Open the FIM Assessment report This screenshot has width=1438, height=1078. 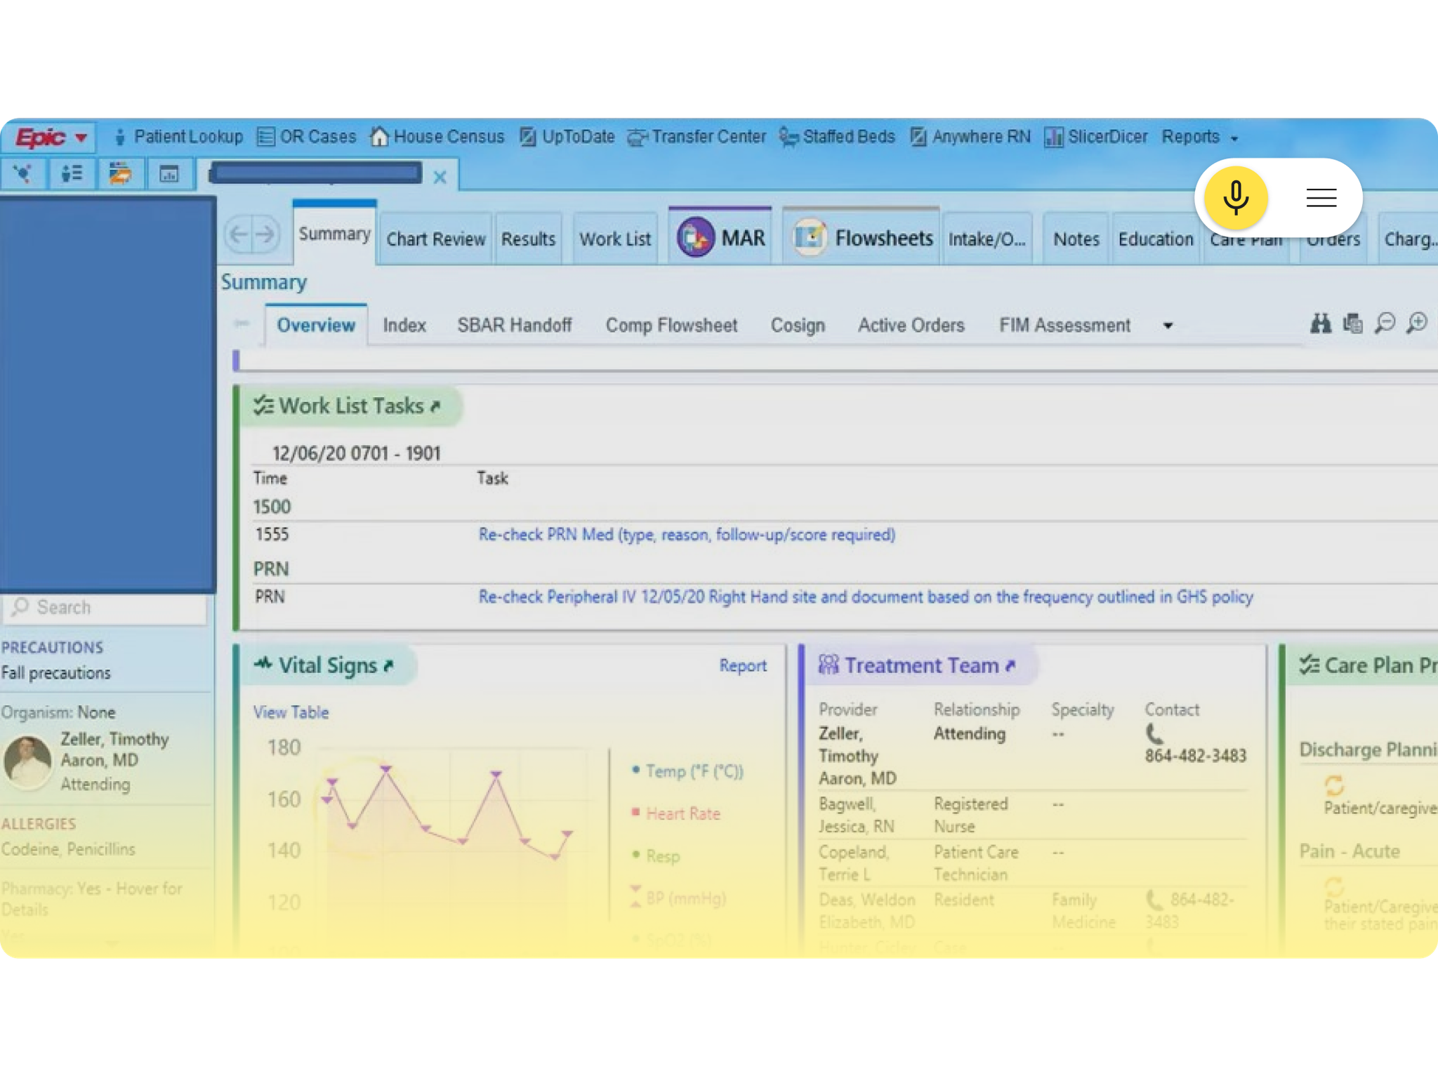pyautogui.click(x=1064, y=325)
